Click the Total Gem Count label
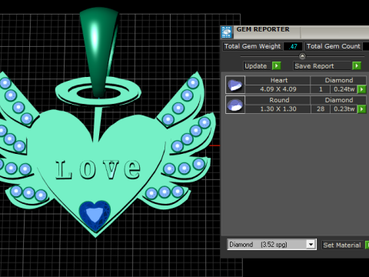369x277 pixels. point(334,46)
